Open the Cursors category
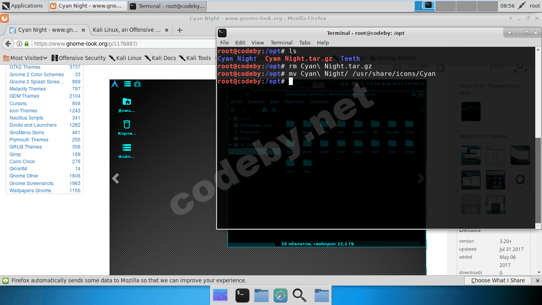Image resolution: width=542 pixels, height=305 pixels. pos(18,104)
